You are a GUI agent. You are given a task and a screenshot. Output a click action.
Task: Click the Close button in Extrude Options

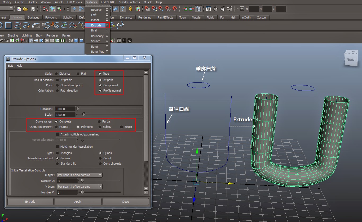(x=125, y=202)
